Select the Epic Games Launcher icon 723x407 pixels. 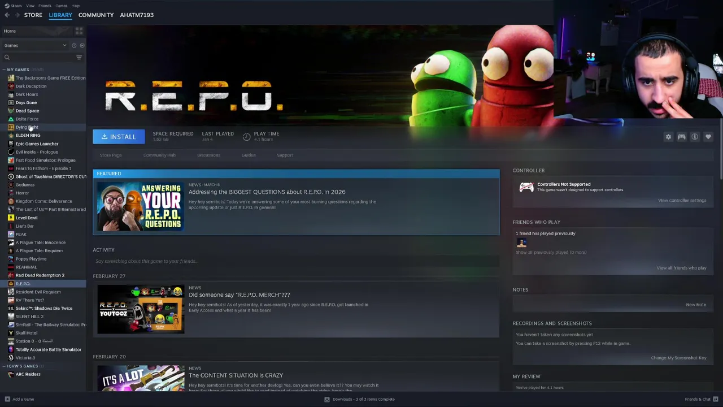(x=11, y=144)
